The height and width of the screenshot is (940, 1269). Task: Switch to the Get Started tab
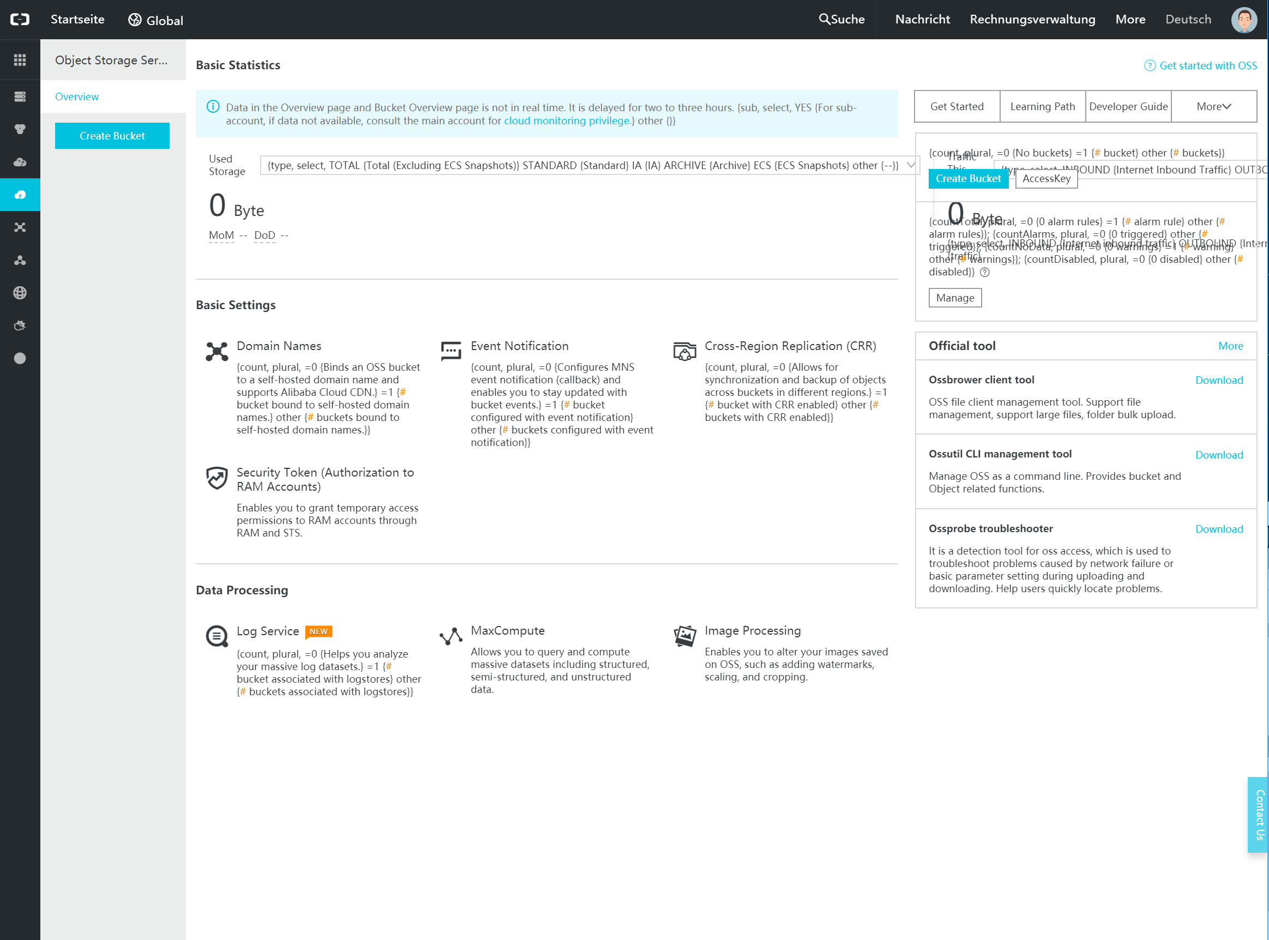[957, 106]
